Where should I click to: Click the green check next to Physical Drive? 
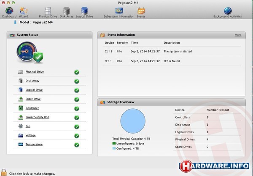77,72
